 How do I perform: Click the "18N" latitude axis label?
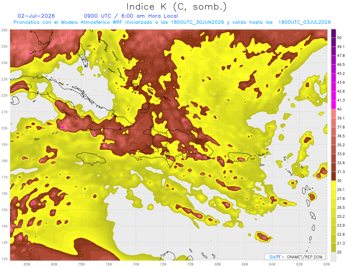pyautogui.click(x=4, y=161)
